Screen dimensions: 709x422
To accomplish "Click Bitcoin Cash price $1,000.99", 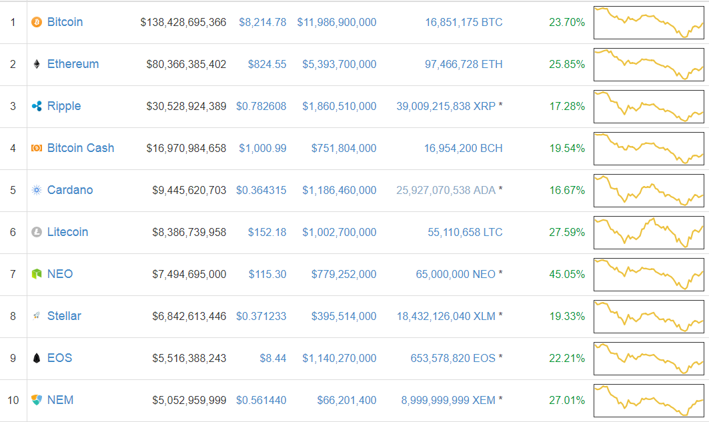I will pyautogui.click(x=262, y=148).
